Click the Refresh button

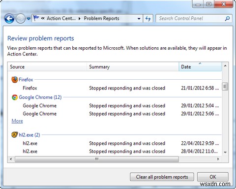pyautogui.click(x=148, y=19)
